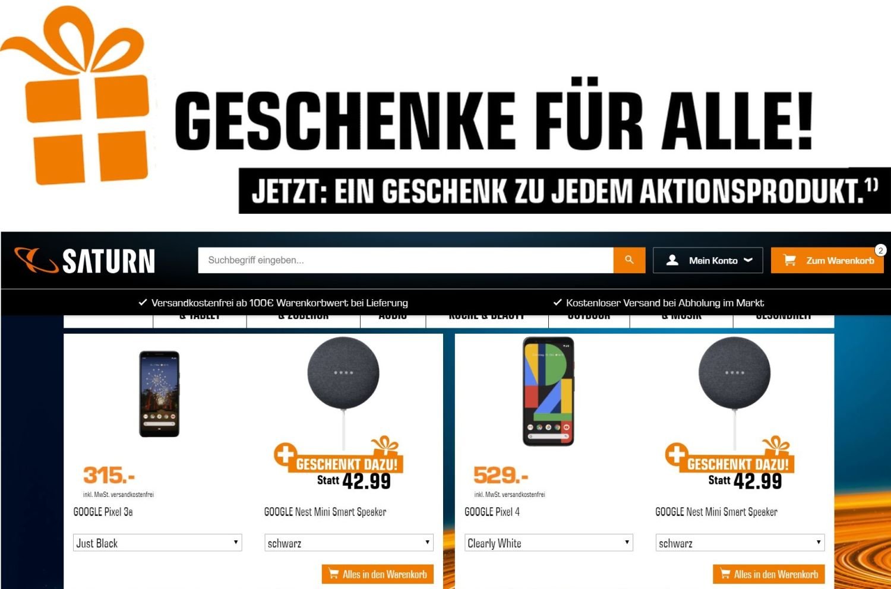
Task: Click the user icon in Mein Konto
Action: [x=672, y=260]
